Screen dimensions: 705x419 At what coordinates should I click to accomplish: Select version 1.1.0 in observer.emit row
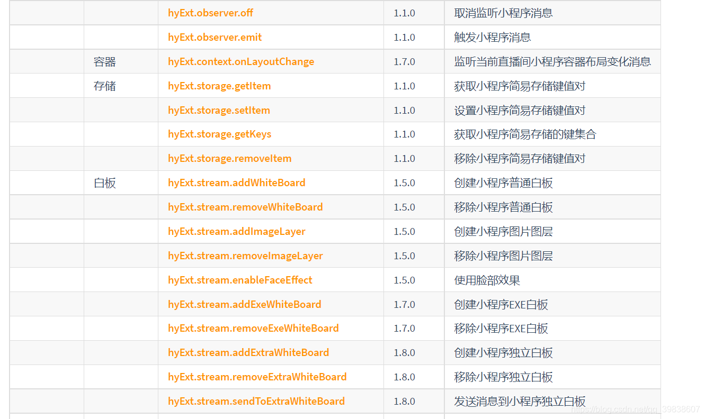click(404, 37)
